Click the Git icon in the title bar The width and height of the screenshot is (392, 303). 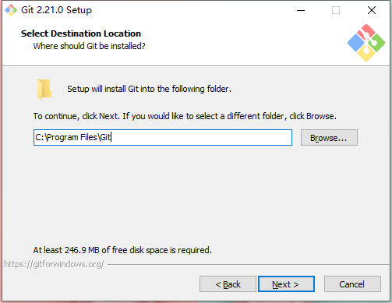coord(11,10)
